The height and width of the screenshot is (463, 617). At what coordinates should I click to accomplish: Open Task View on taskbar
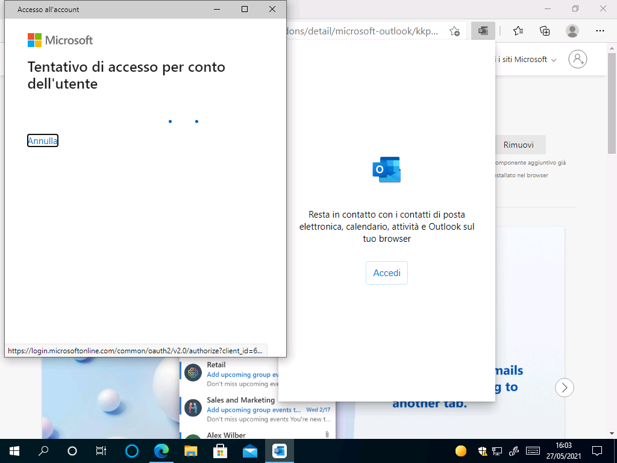click(101, 451)
